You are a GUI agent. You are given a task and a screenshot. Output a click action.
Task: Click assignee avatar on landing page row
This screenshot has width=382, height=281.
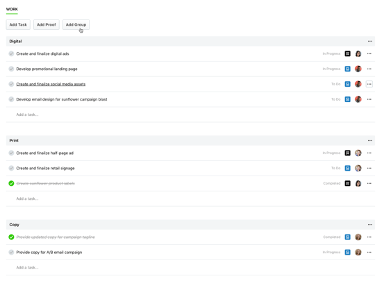358,69
